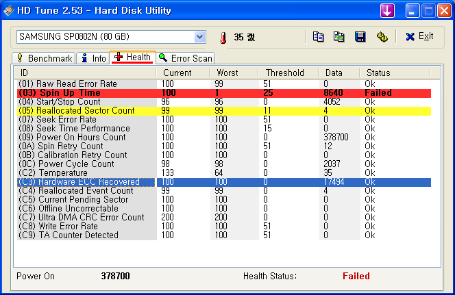Select the Ultra DMA CRC Error Count row
455x295 pixels.
point(224,218)
